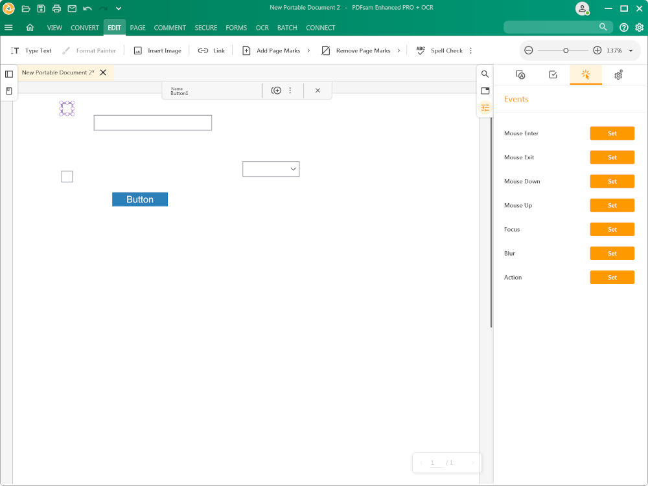Open the FORMS ribbon tab
The height and width of the screenshot is (486, 648).
point(236,28)
